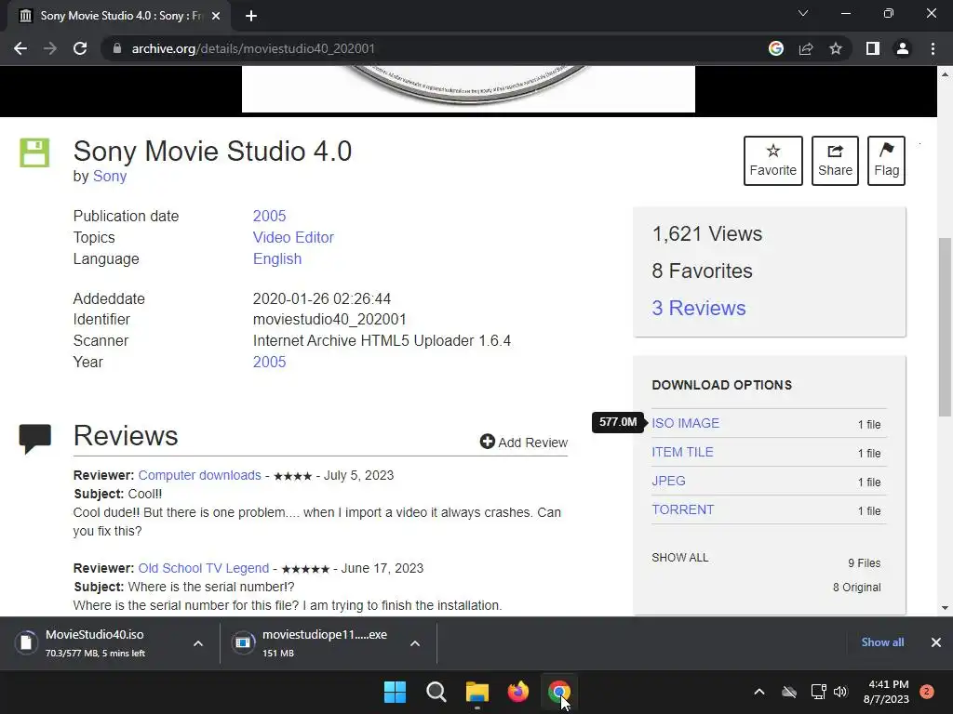Open the clock and date flyout
This screenshot has width=953, height=714.
886,692
